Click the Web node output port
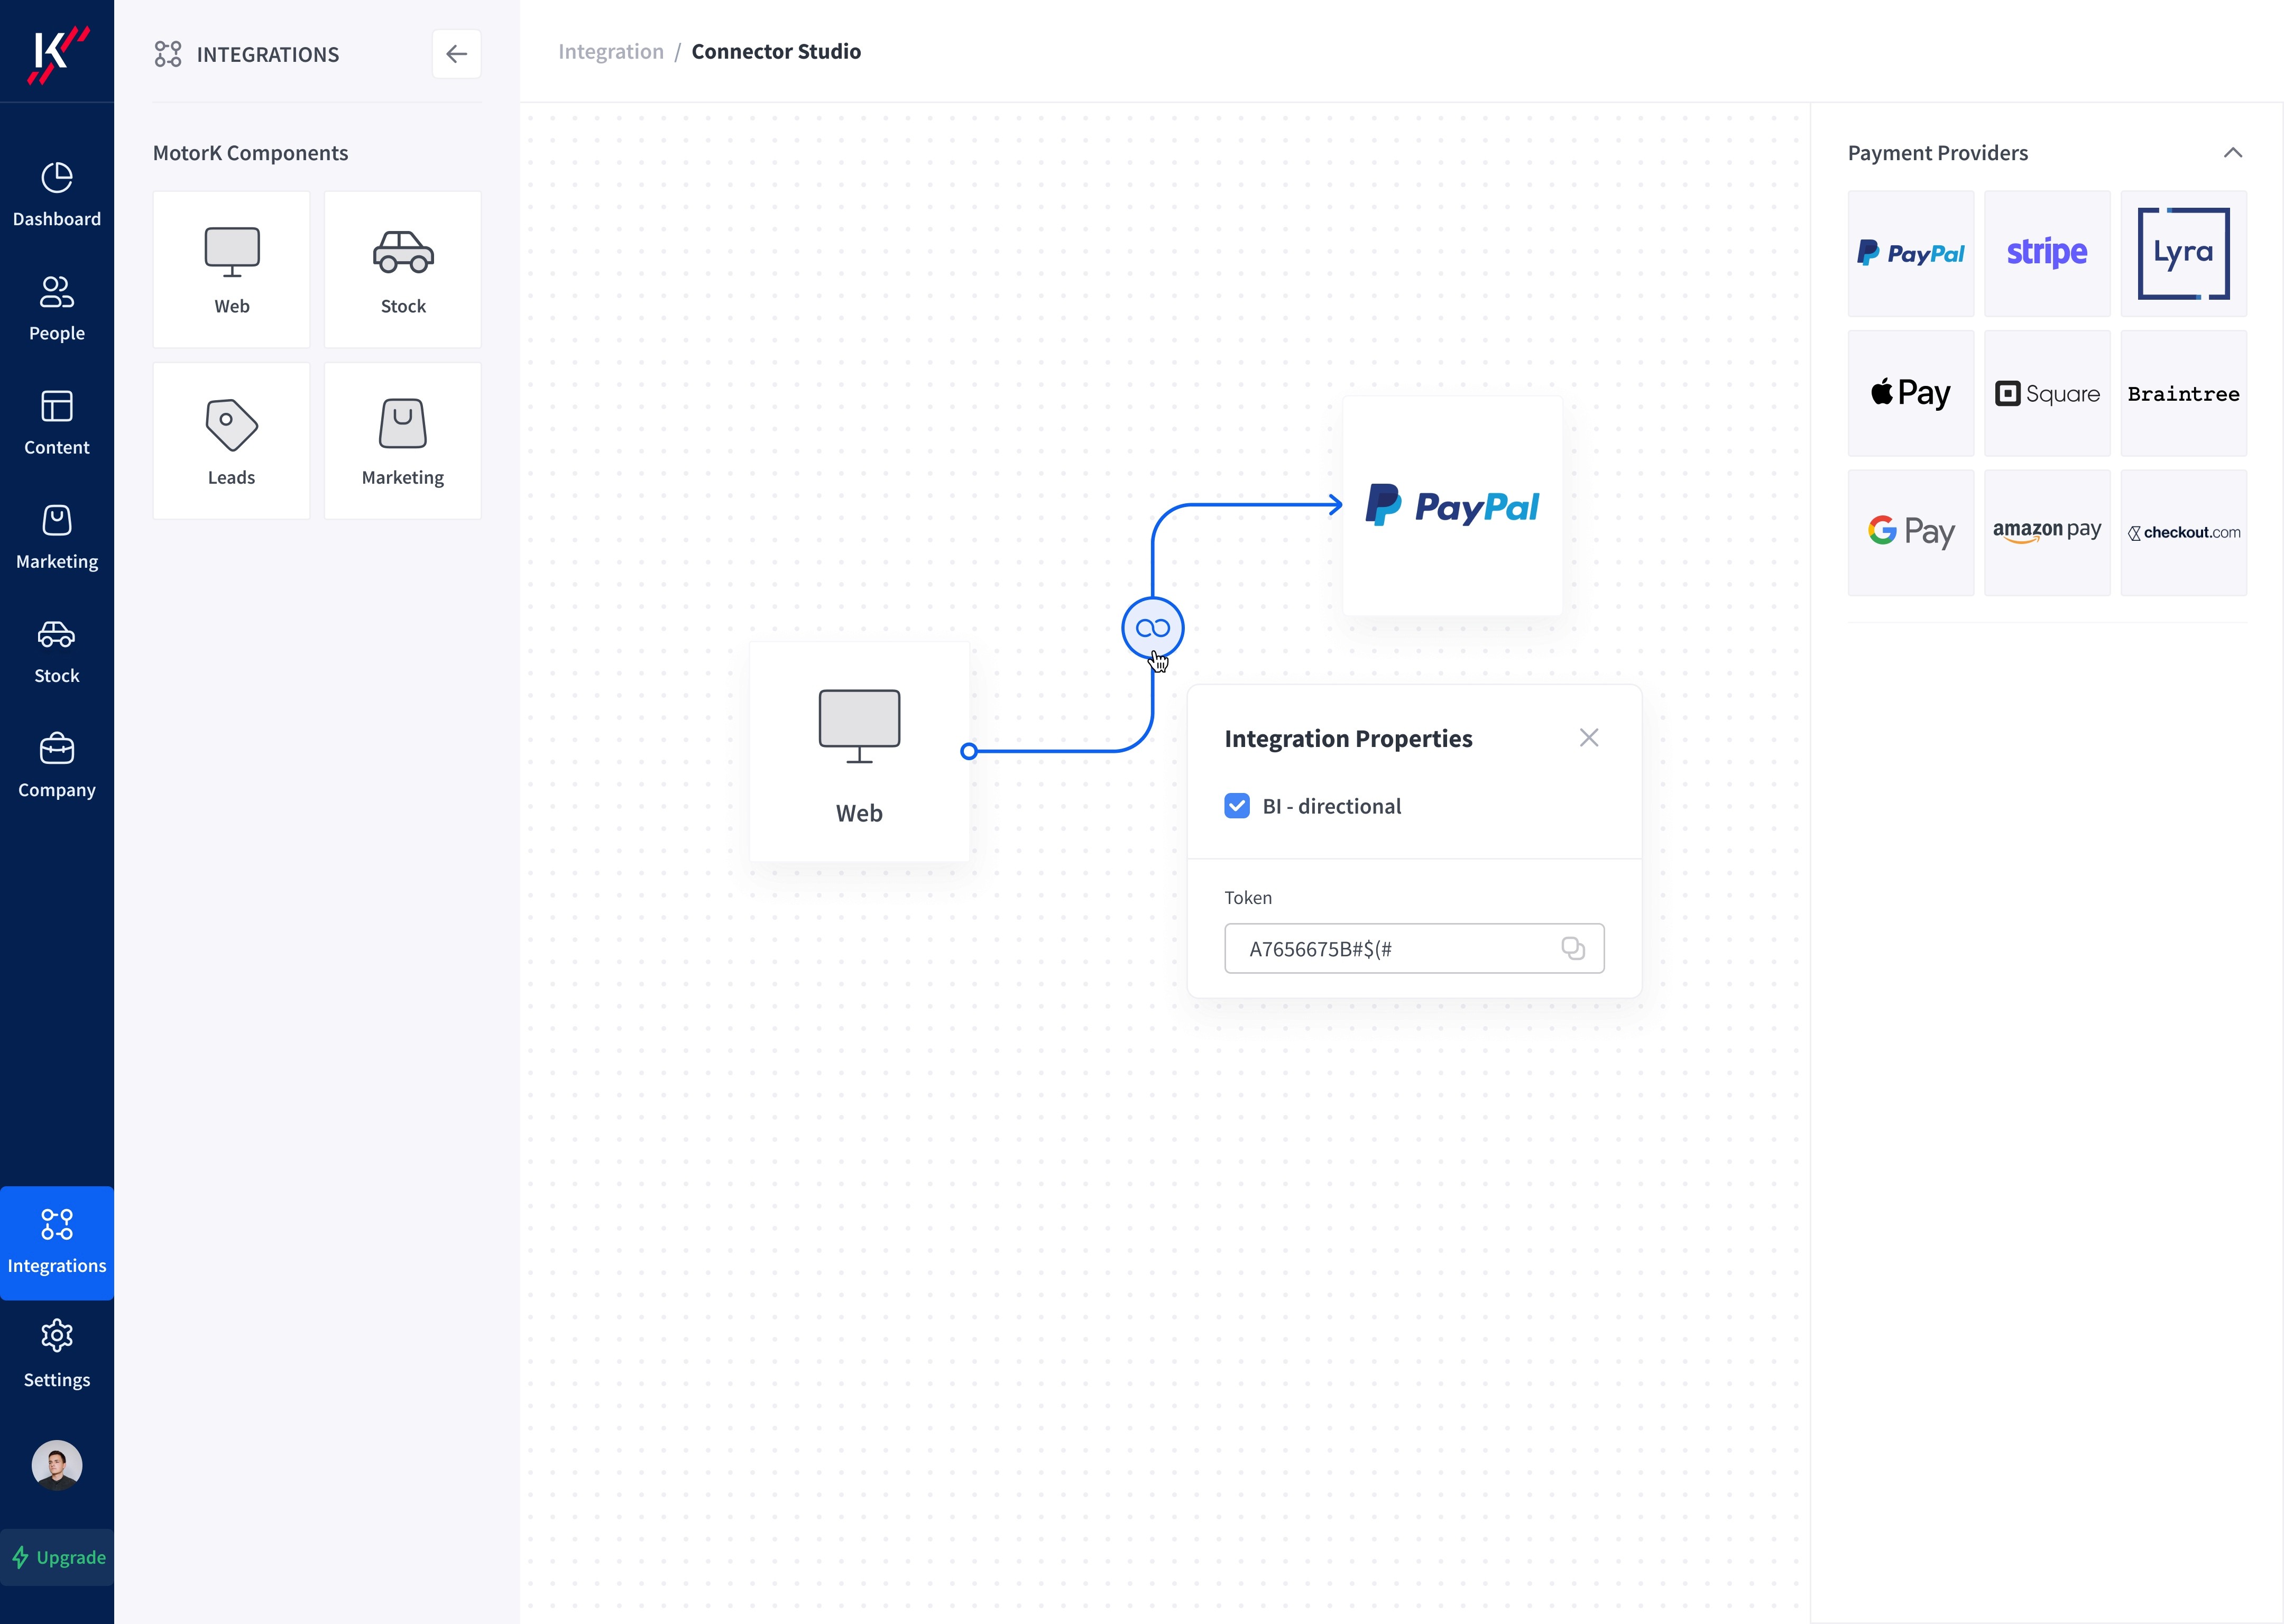 [x=968, y=751]
